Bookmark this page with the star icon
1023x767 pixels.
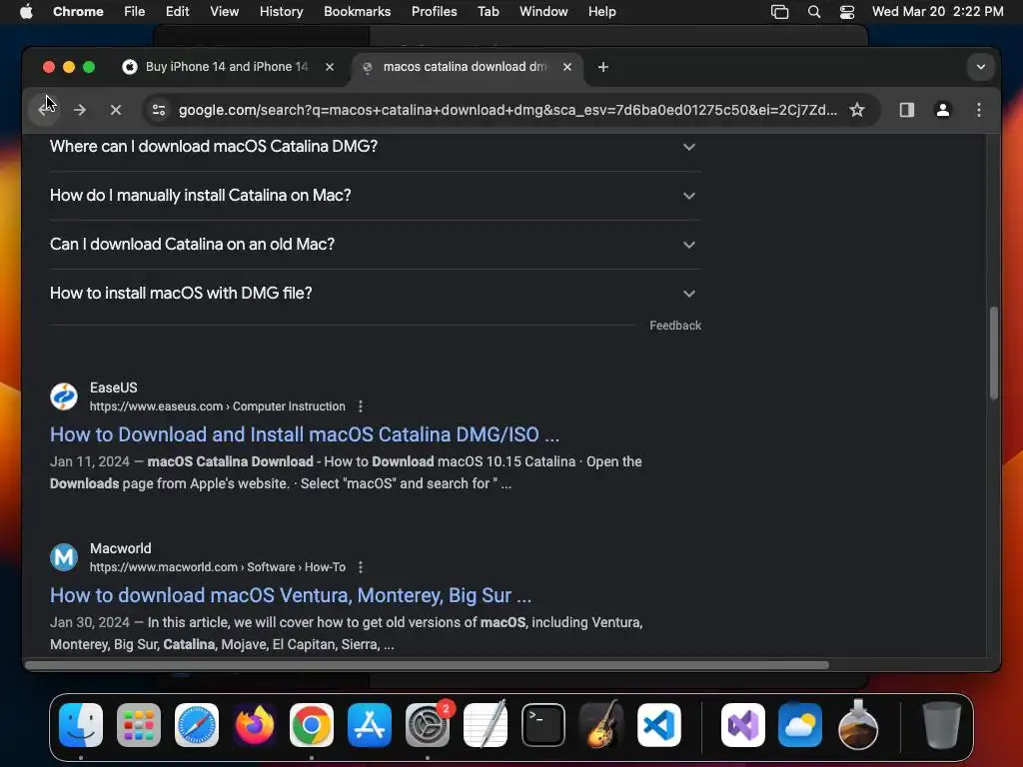[856, 110]
